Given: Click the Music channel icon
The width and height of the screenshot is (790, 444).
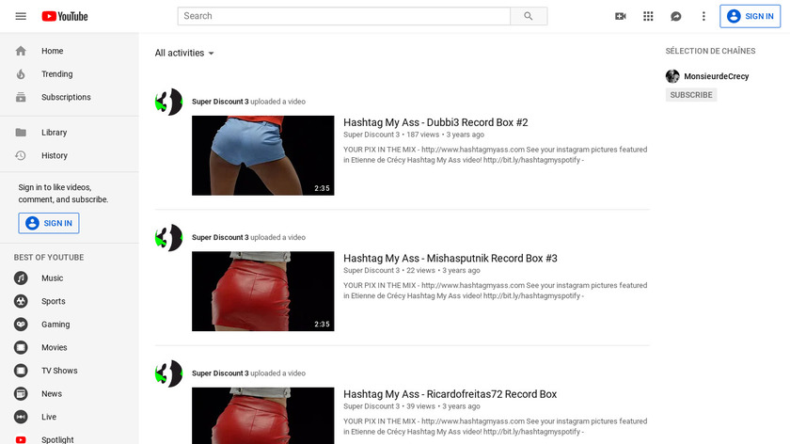Looking at the screenshot, I should [21, 278].
